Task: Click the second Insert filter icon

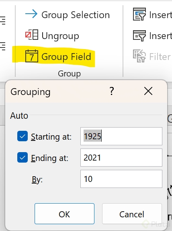Action: tap(139, 36)
